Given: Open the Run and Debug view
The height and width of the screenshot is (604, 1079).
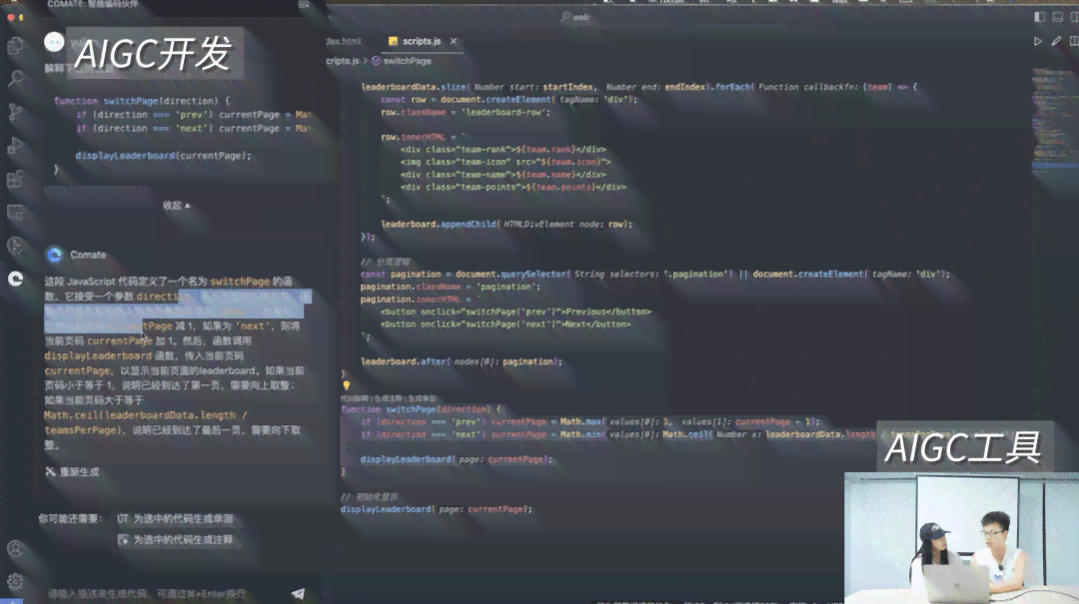Looking at the screenshot, I should click(15, 146).
